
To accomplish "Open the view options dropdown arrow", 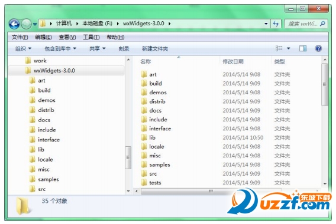I will [289, 48].
